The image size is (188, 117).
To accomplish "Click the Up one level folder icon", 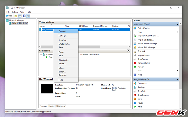I will click(x=16, y=16).
